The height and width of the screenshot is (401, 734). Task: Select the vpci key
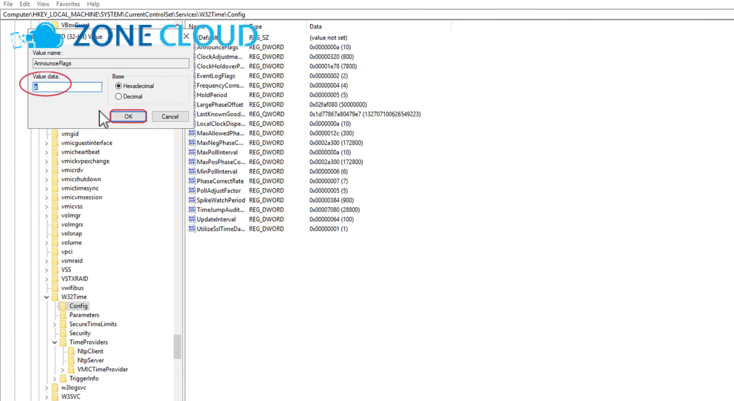67,252
